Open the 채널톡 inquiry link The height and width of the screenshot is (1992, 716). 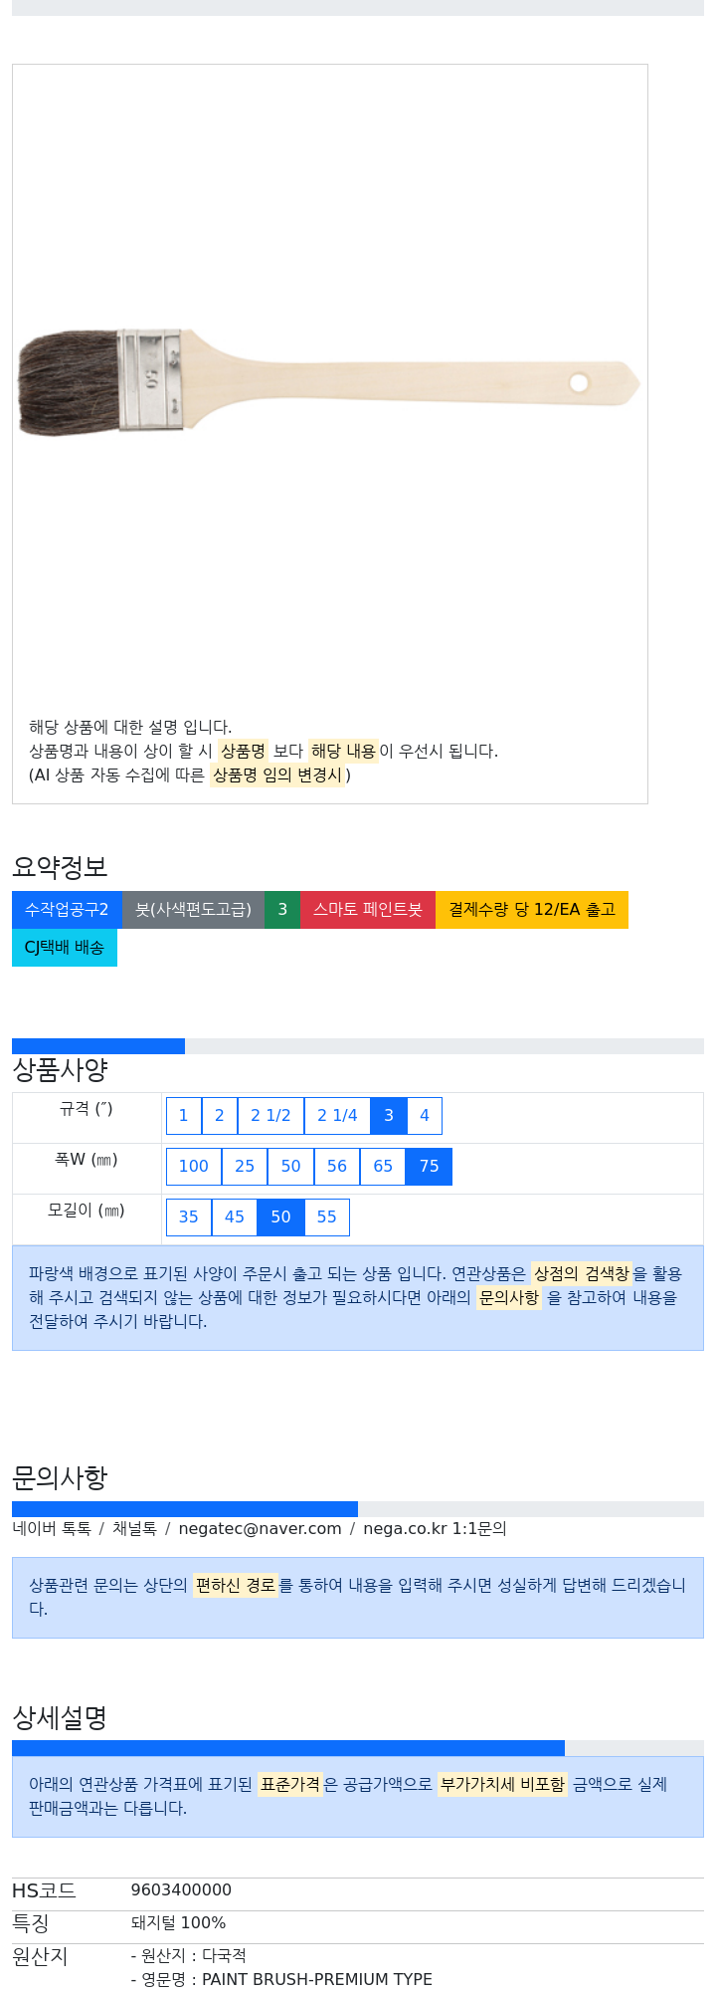point(134,1528)
